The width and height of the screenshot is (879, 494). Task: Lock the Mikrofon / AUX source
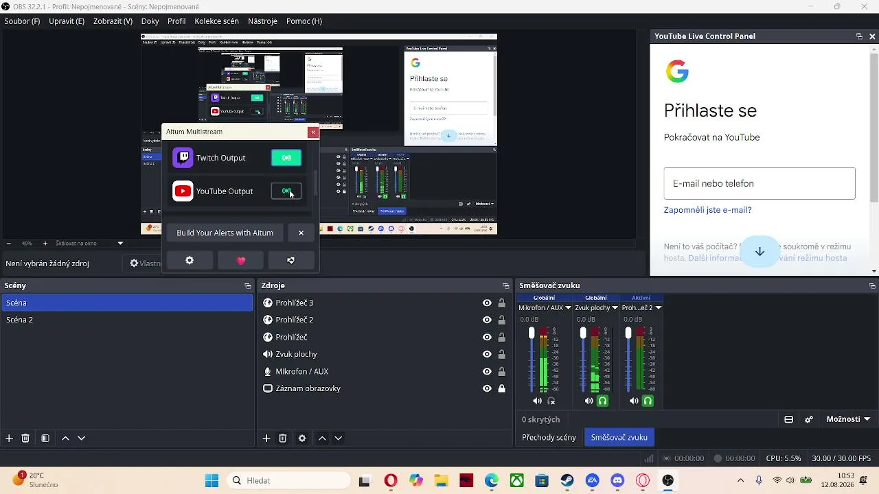(502, 371)
